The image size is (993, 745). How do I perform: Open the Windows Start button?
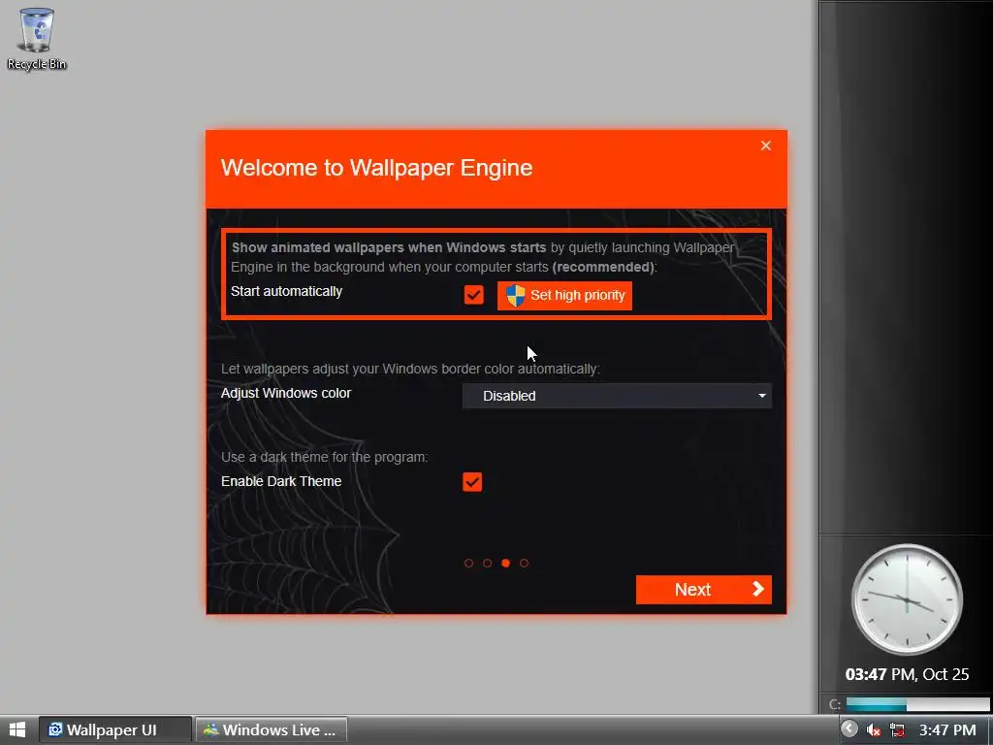tap(17, 729)
